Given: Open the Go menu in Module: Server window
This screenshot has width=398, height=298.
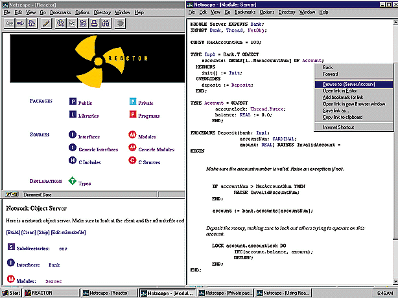Looking at the screenshot, I should (227, 12).
